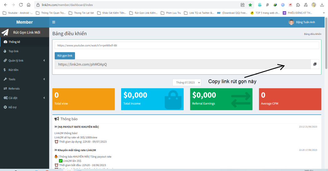Click the megaphone icon beside Thông báo
328x171 pixels.
click(x=57, y=119)
